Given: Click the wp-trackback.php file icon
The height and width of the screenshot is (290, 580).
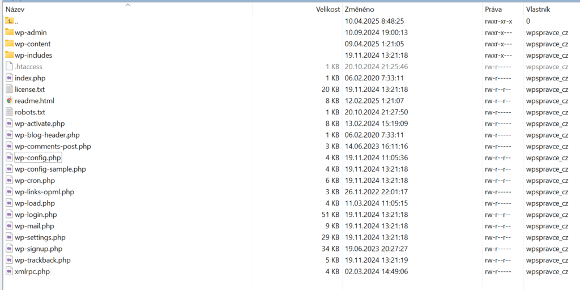Looking at the screenshot, I should [9, 260].
